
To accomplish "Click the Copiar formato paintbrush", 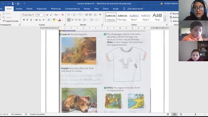I will point(10,21).
